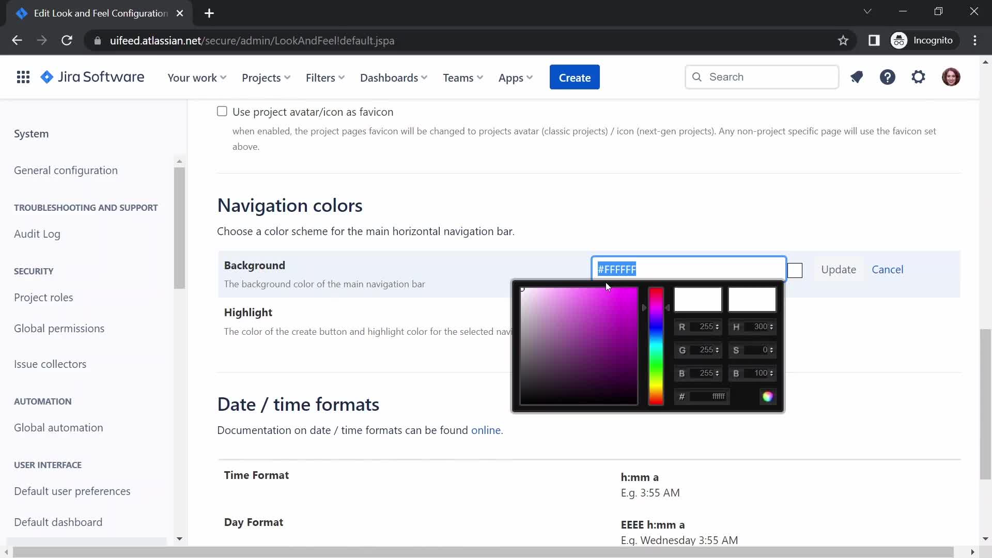Click the online documentation link
992x558 pixels.
487,430
